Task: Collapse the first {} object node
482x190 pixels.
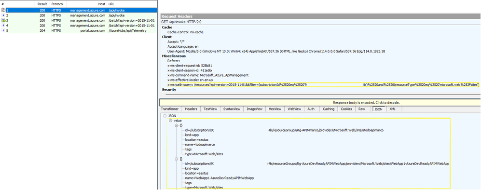Action: 176,125
